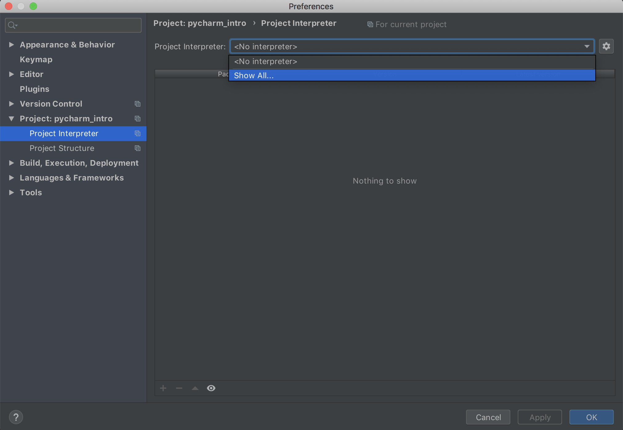This screenshot has height=430, width=623.
Task: Click the copy icon next to Version Control
Action: 137,104
